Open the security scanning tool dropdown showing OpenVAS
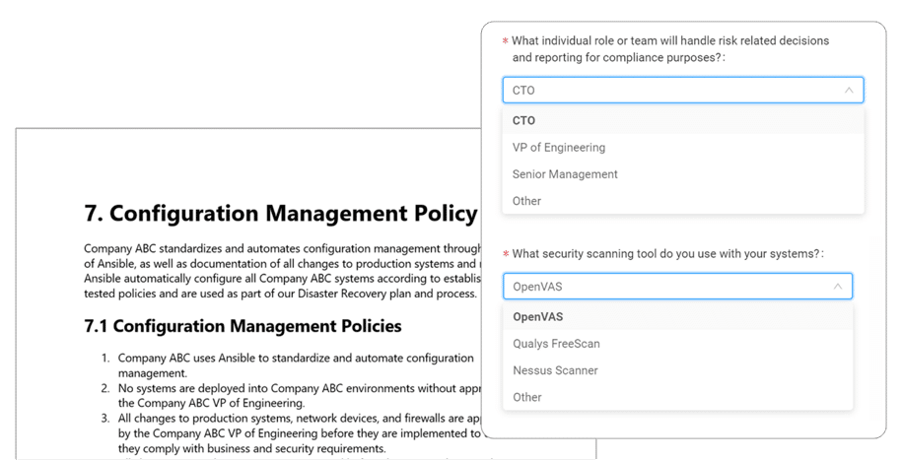The image size is (902, 460). pos(677,287)
